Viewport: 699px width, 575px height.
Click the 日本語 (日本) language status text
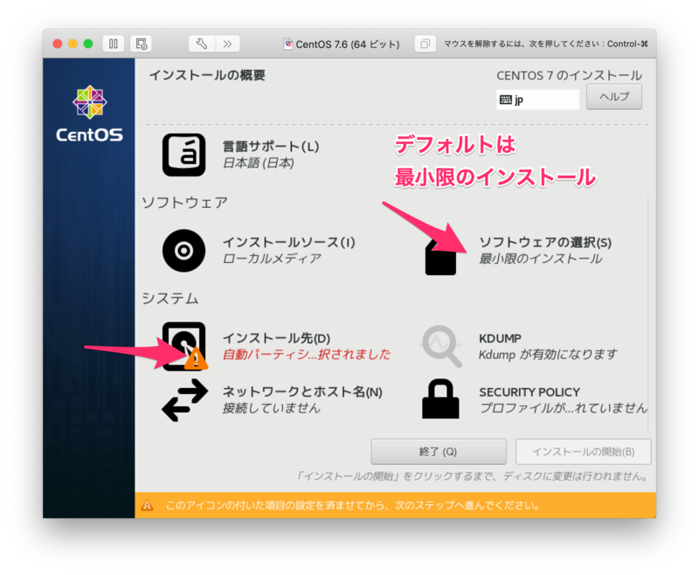click(x=259, y=163)
